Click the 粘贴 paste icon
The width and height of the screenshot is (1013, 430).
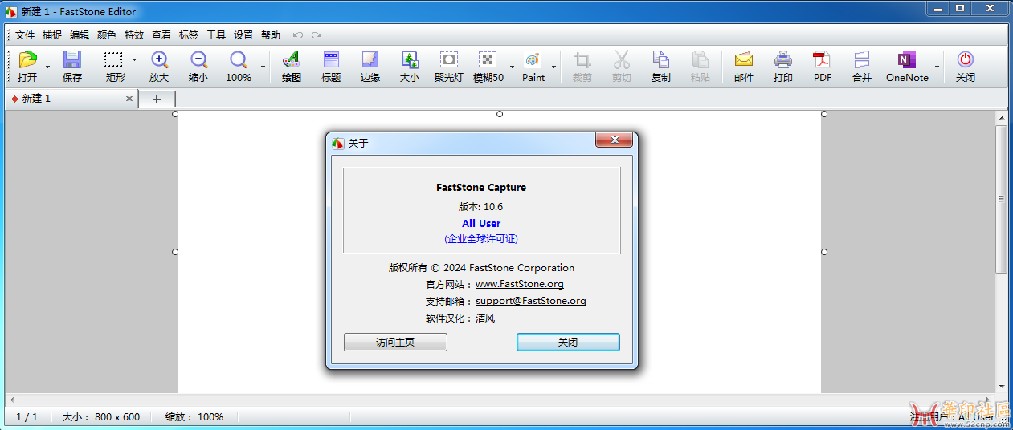(701, 59)
